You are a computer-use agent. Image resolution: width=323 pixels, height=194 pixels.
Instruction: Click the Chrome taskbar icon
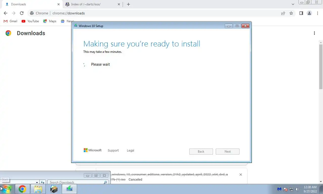point(22,189)
